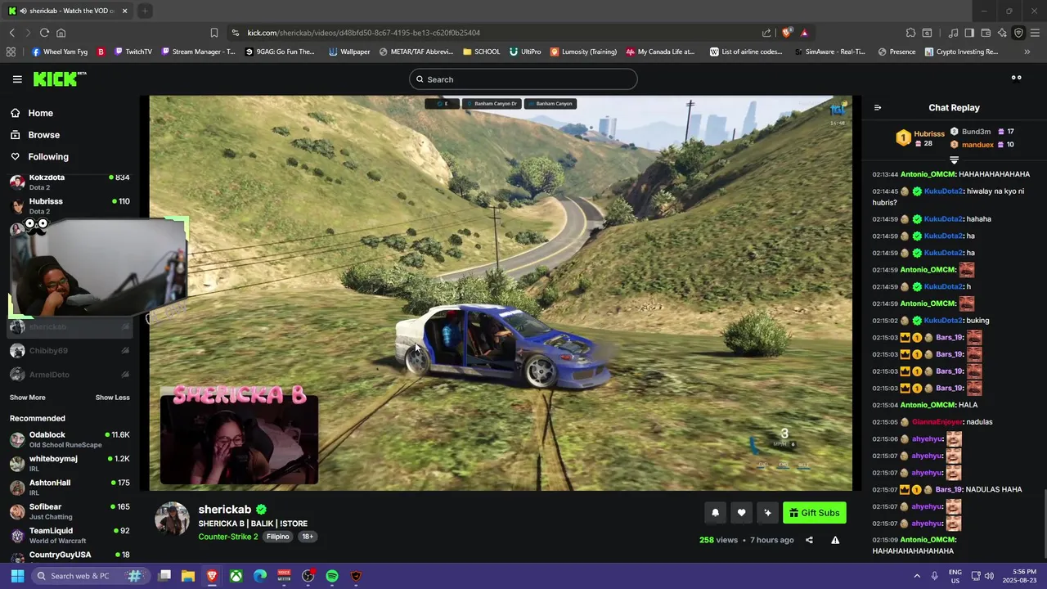Click GiannaEnjoyer username in chat
The image size is (1047, 589).
tap(937, 422)
